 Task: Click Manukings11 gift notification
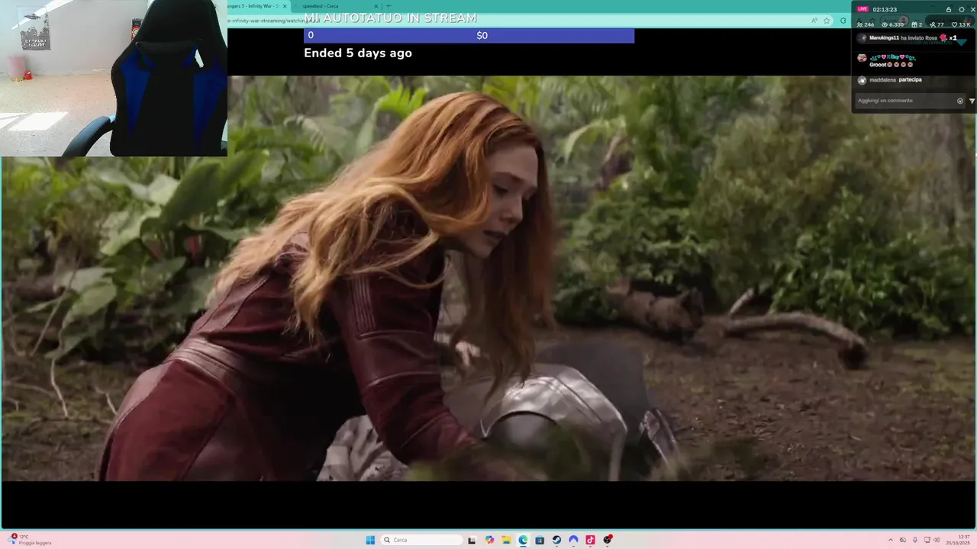(908, 38)
